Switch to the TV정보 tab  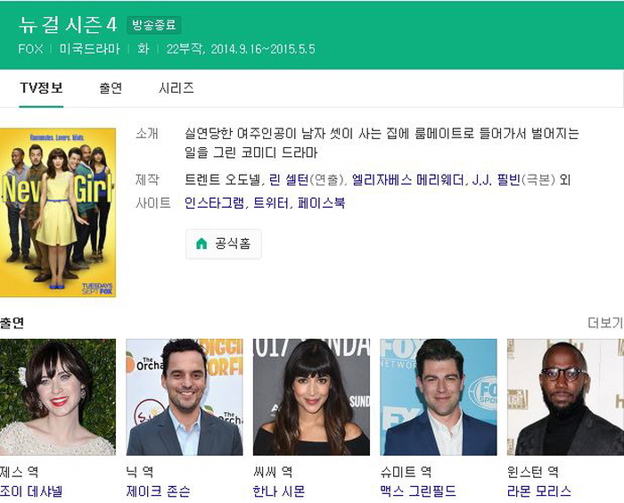click(x=41, y=88)
